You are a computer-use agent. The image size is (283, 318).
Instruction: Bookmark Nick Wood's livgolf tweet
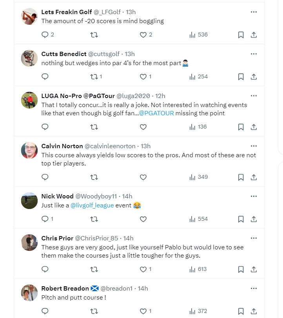[241, 219]
